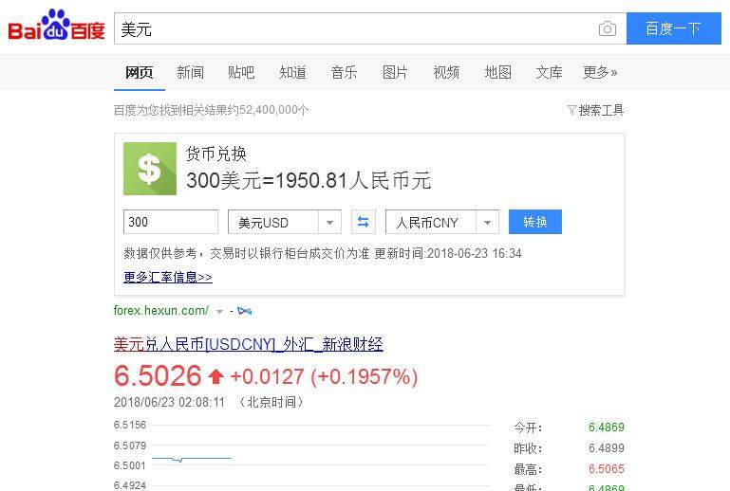Click the 搜索工具 search tools text

coord(601,110)
